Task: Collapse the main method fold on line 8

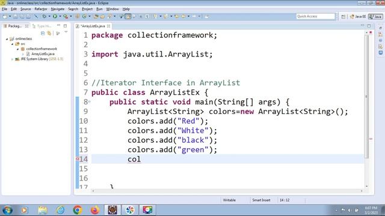Action: [x=90, y=101]
